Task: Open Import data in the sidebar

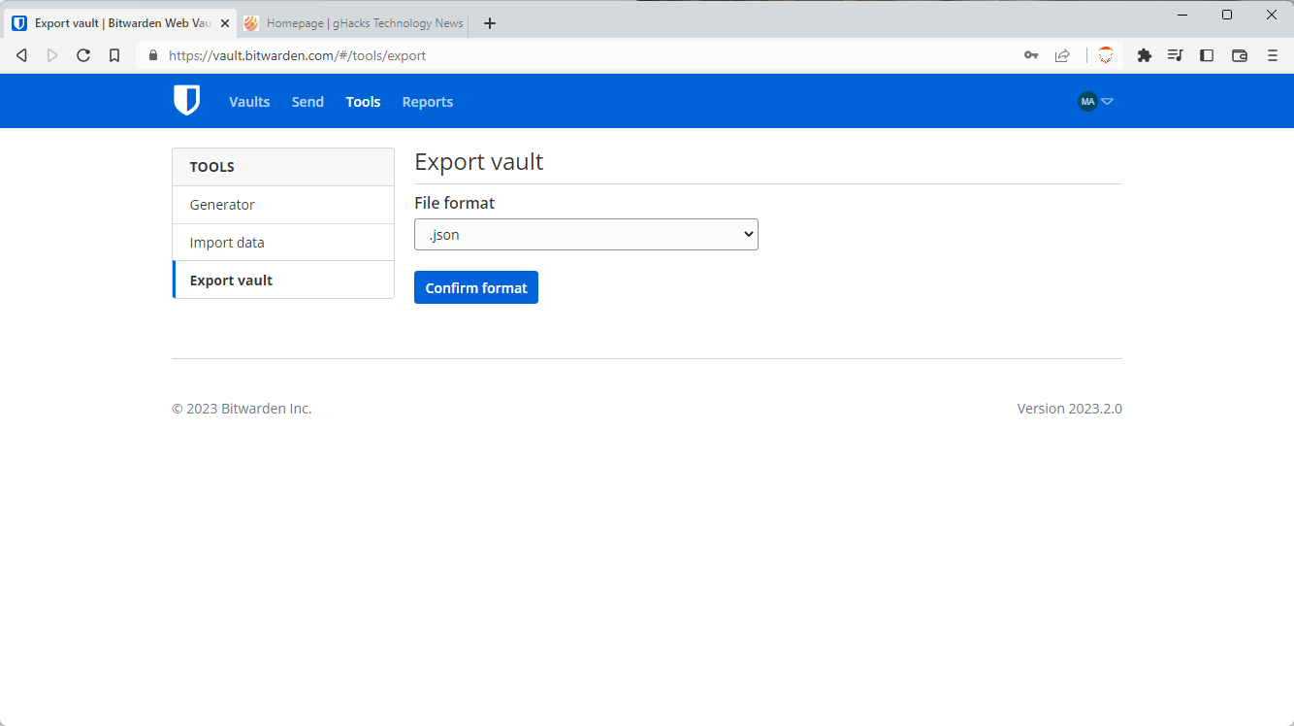Action: coord(283,243)
